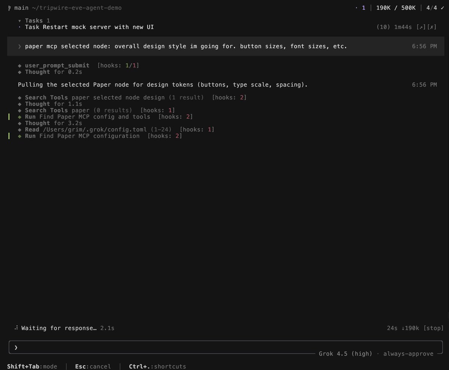Click the 24s ↓190k usage indicator
This screenshot has height=370, width=449.
click(403, 328)
